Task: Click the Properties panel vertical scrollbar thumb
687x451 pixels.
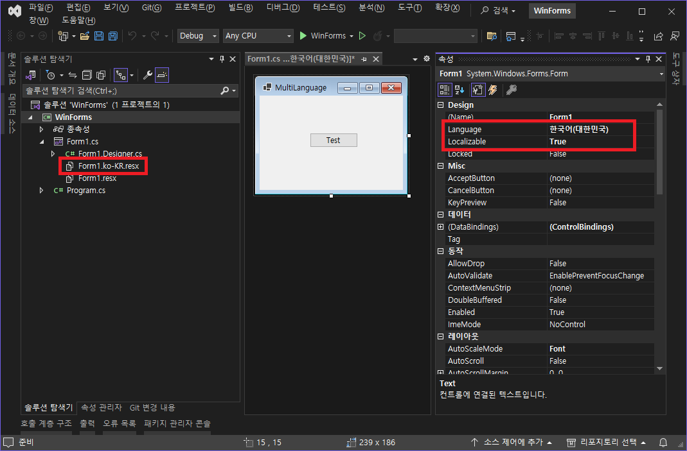Action: click(659, 153)
